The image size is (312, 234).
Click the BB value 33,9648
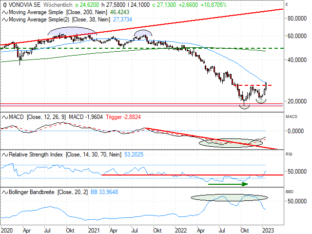coord(108,193)
